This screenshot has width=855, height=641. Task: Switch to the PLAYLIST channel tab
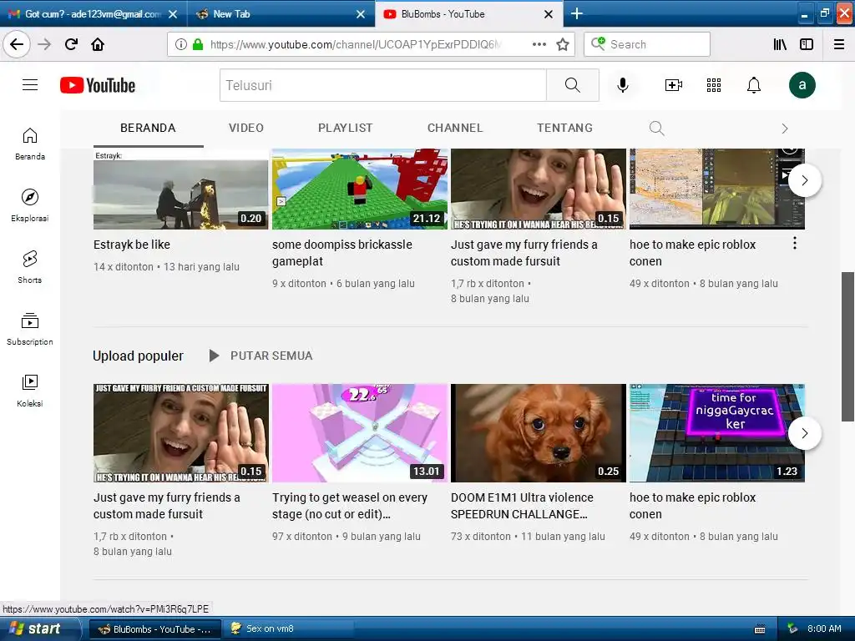pyautogui.click(x=345, y=128)
